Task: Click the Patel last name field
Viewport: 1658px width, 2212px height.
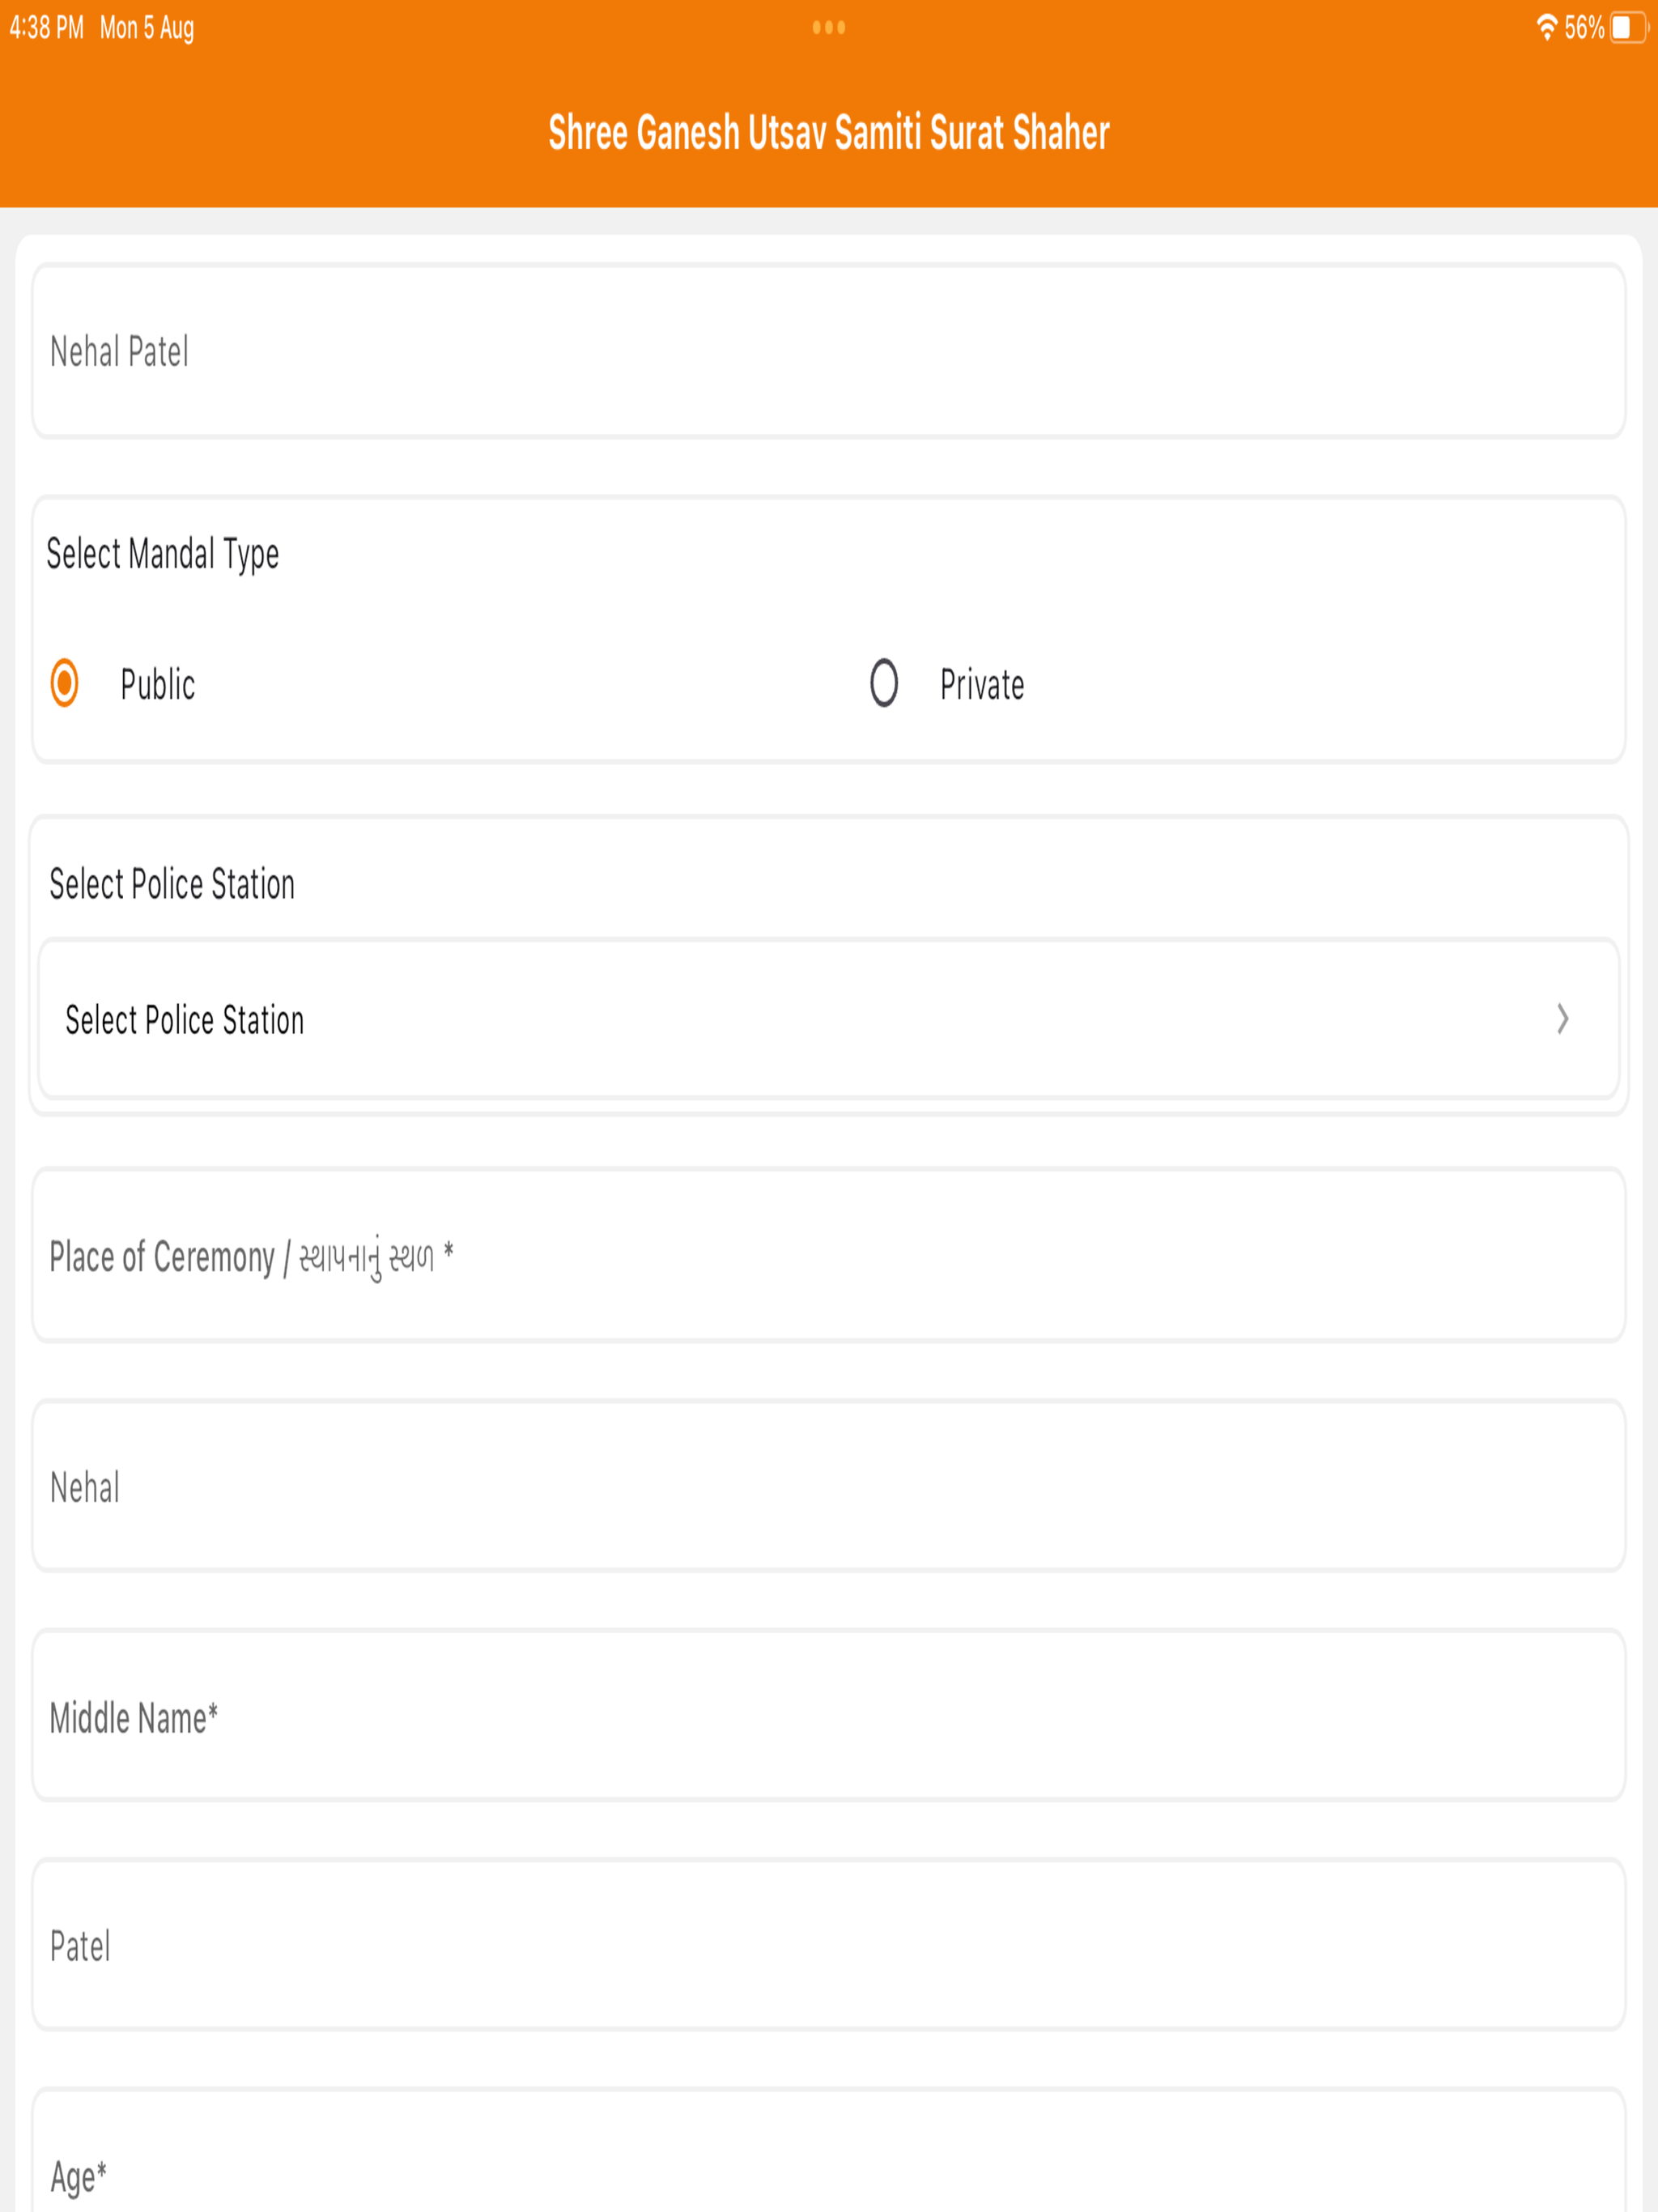Action: click(x=828, y=1946)
